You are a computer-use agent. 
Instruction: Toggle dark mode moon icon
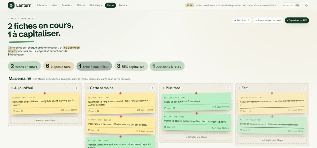pyautogui.click(x=306, y=5)
